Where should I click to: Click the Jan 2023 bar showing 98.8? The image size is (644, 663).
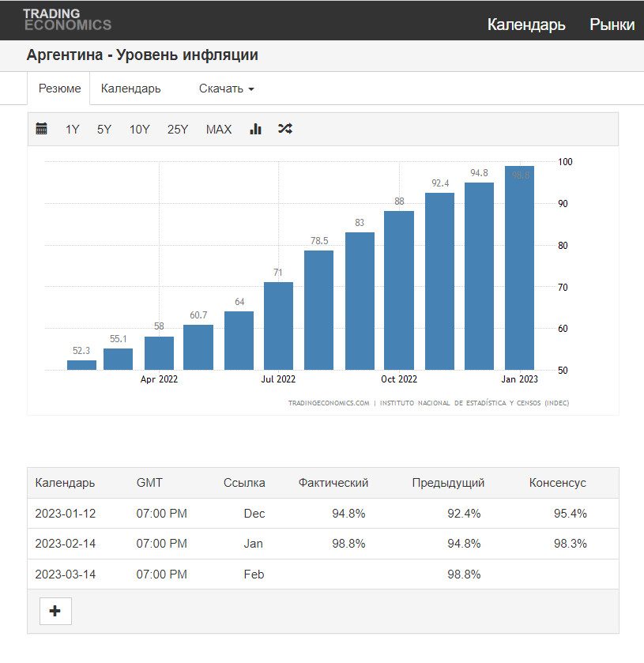click(519, 268)
